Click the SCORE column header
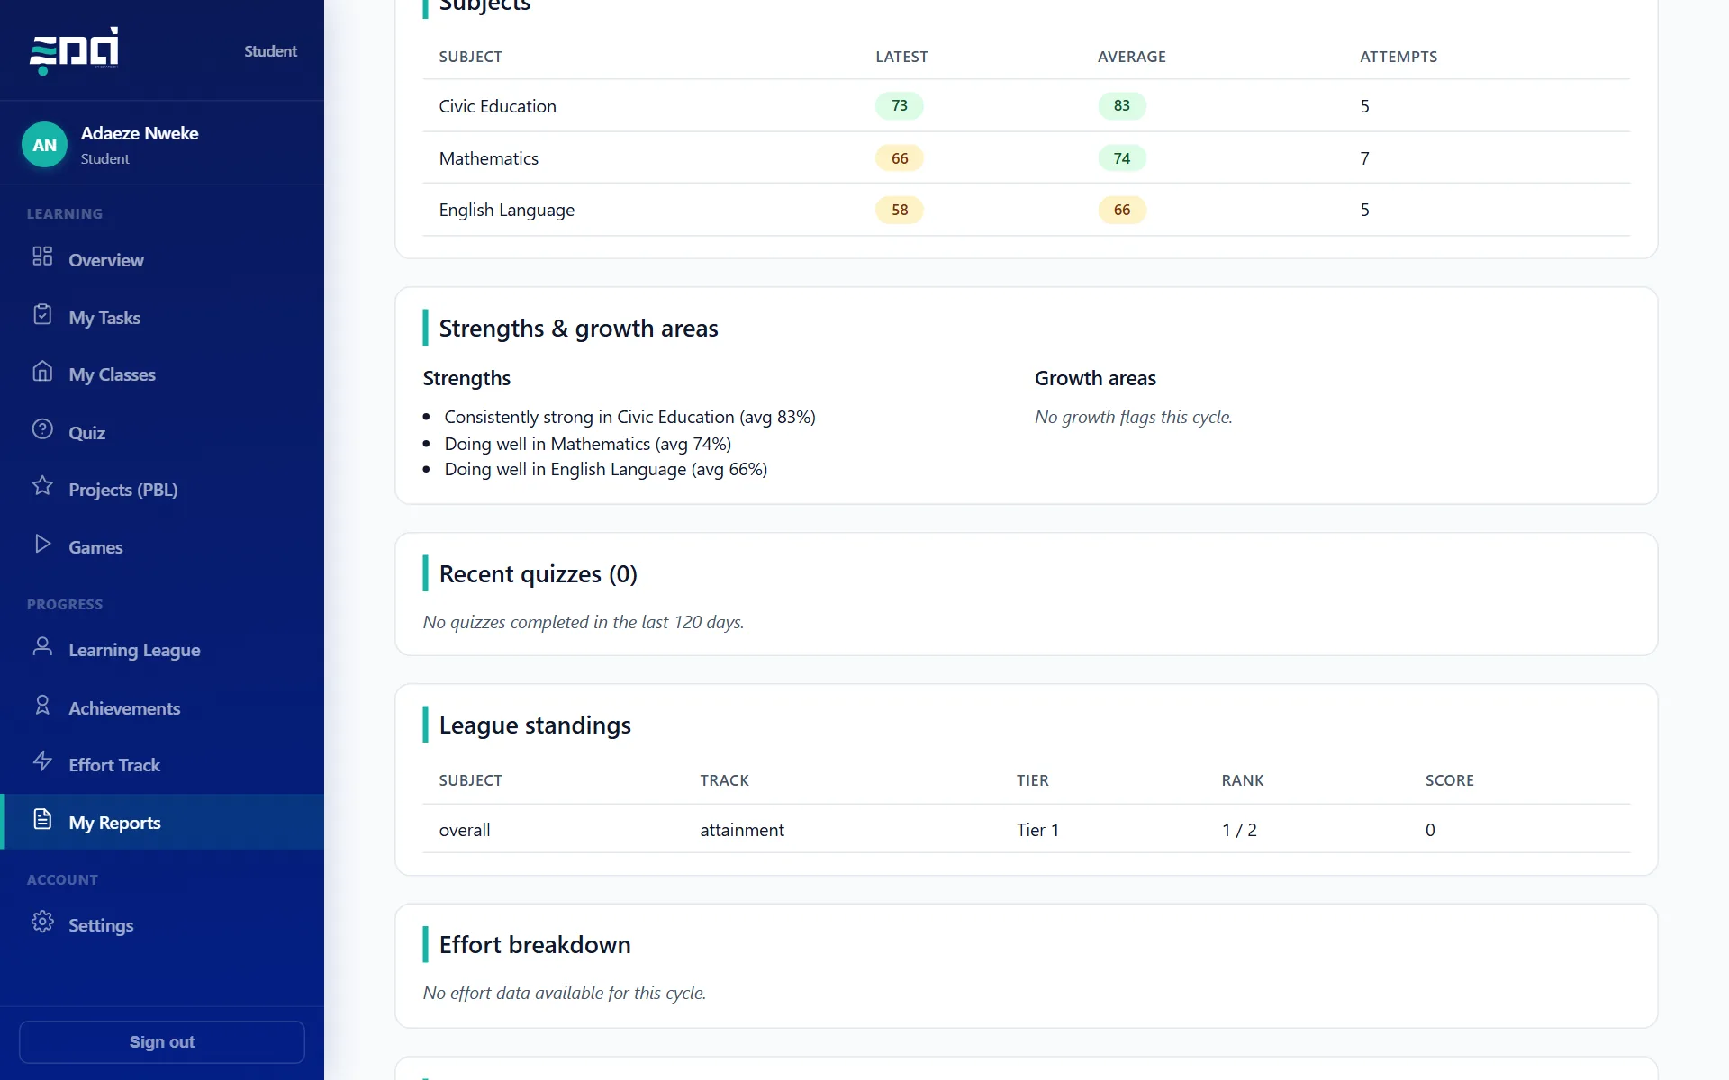Screen dimensions: 1729x1080 [1449, 780]
